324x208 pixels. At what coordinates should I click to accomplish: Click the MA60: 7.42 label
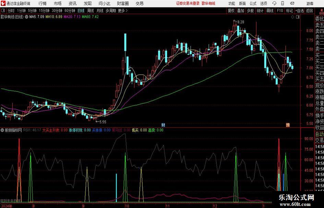[90, 17]
